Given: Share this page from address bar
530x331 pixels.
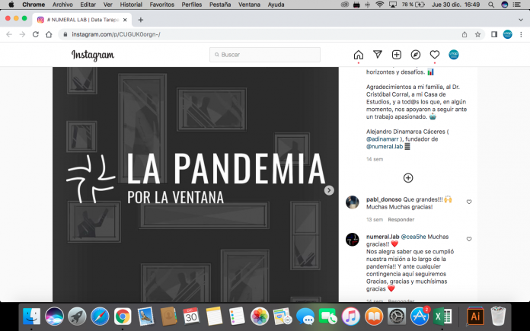Looking at the screenshot, I should pyautogui.click(x=465, y=34).
